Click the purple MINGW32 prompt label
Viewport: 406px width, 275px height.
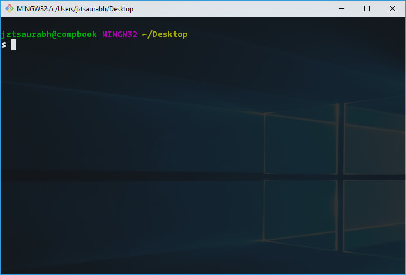pyautogui.click(x=119, y=34)
